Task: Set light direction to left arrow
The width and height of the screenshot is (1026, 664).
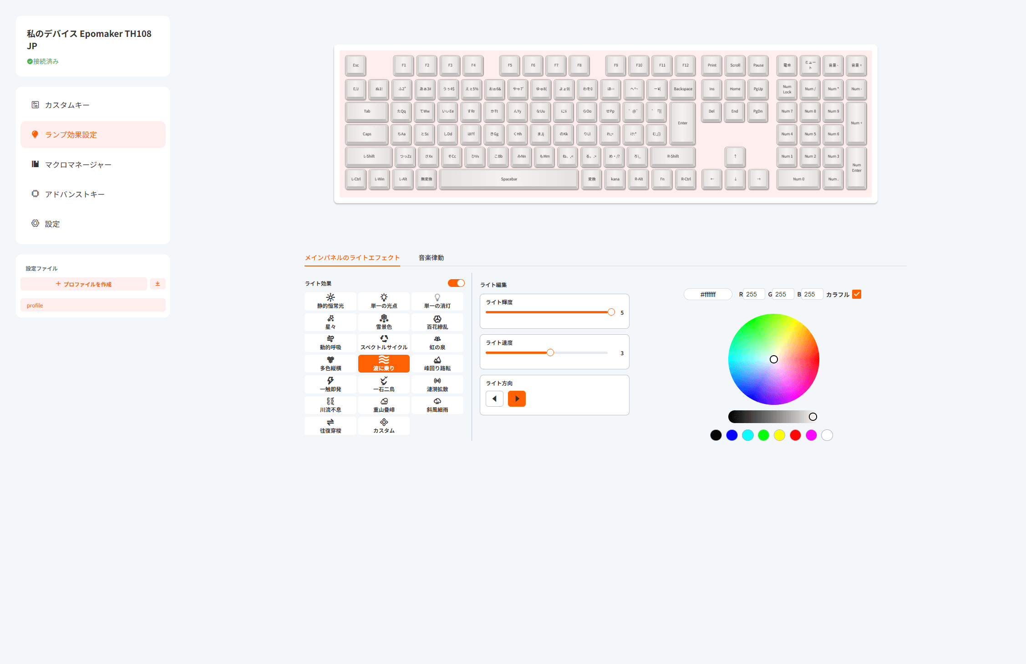Action: [494, 398]
